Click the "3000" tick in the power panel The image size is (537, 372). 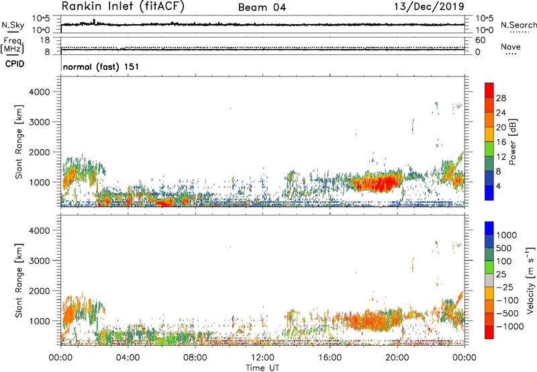click(40, 122)
